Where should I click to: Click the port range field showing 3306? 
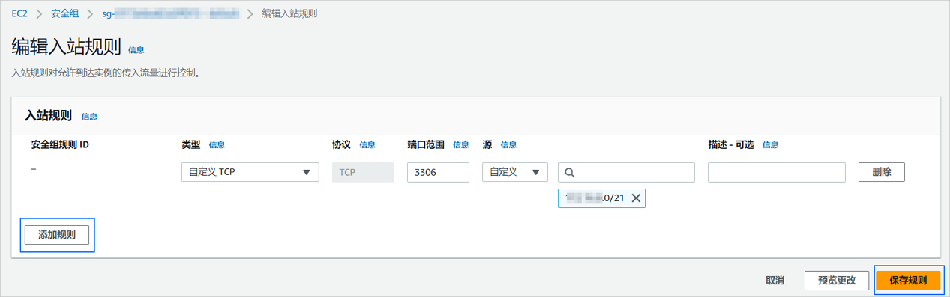coord(438,172)
